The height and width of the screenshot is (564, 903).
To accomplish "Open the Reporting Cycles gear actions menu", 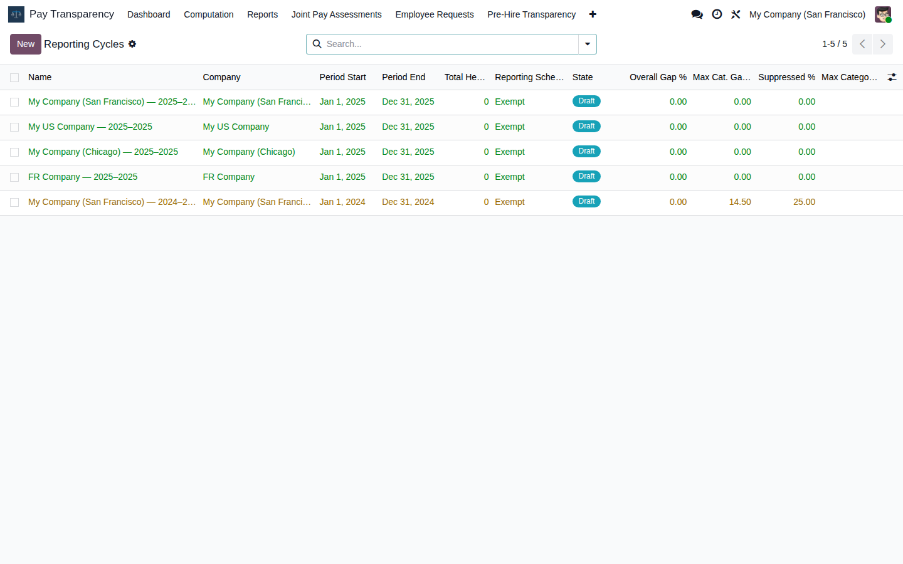I will [x=132, y=44].
